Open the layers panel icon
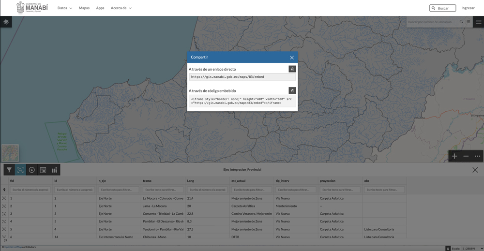Screen dimensions: 484x251 click(6, 22)
